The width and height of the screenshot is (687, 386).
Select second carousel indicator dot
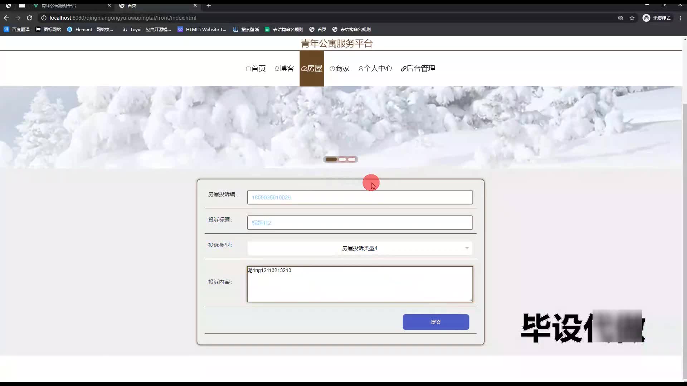click(x=342, y=159)
